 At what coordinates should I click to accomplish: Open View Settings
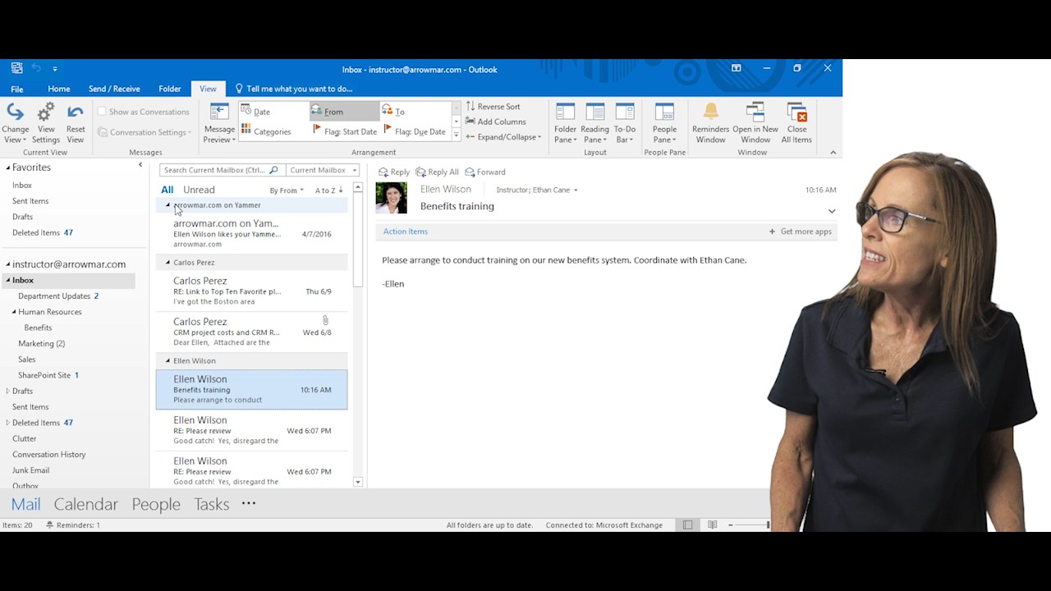[x=46, y=123]
